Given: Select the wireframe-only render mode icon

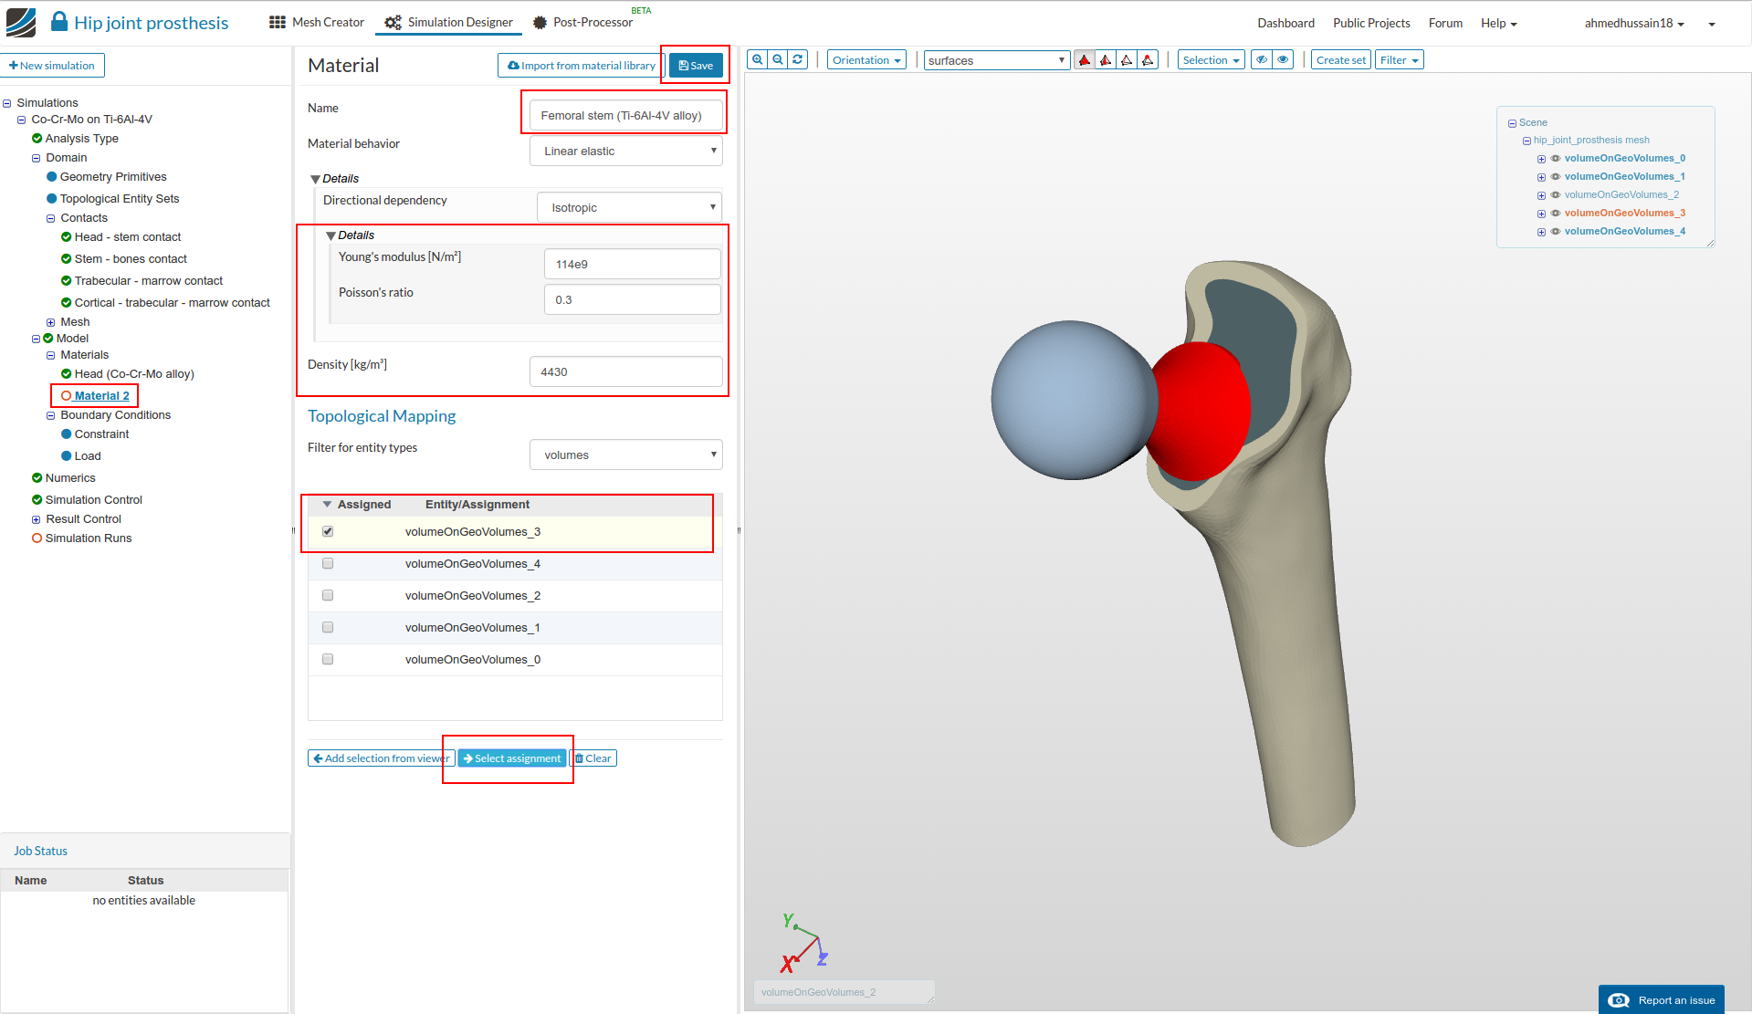Looking at the screenshot, I should coord(1127,60).
